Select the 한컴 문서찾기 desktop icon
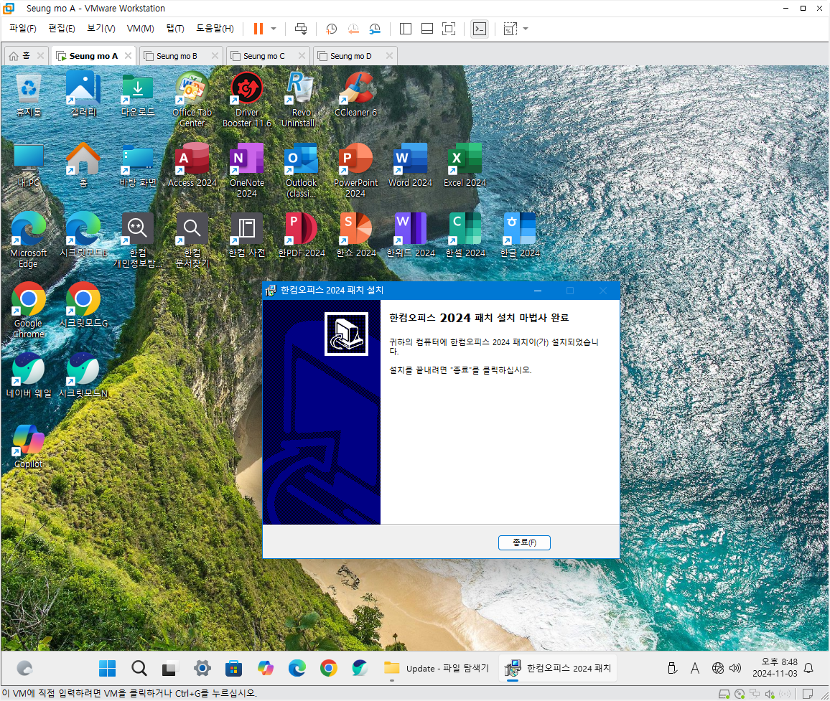Screen dimensions: 830x701 tap(192, 240)
